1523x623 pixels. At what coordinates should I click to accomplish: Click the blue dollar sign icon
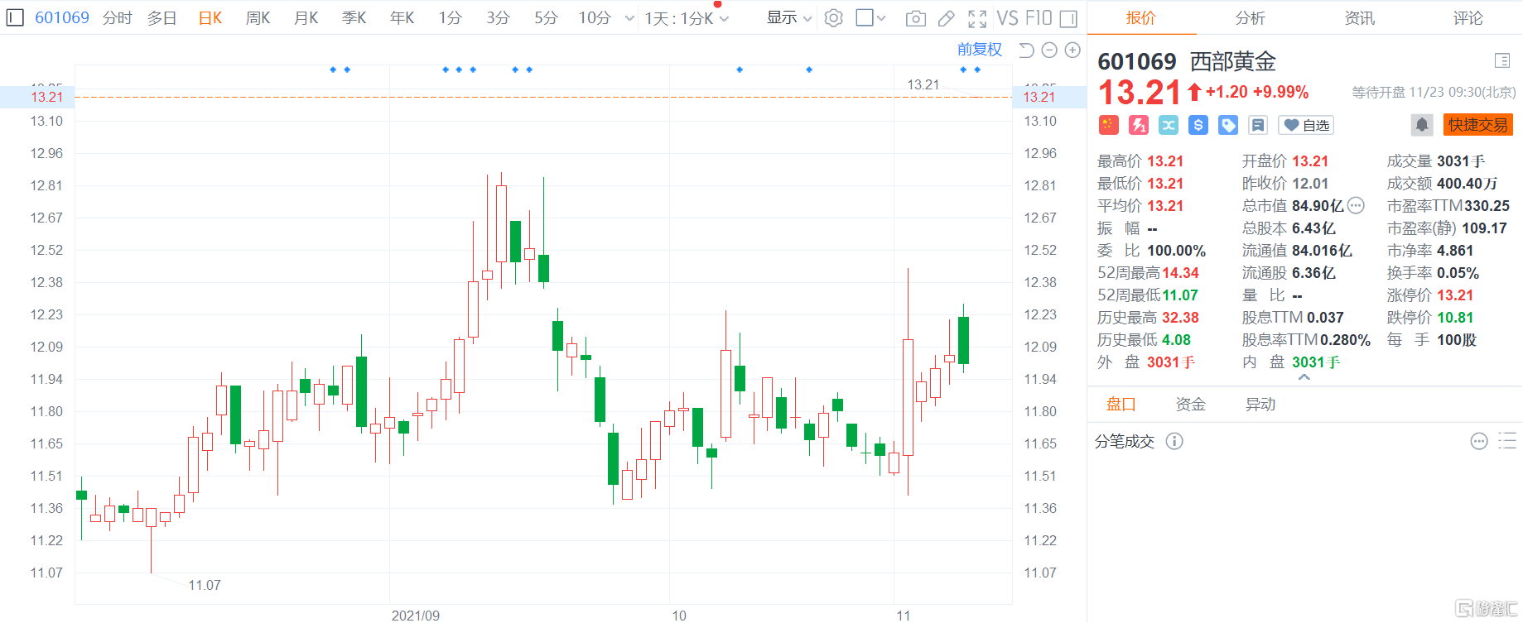tap(1198, 125)
